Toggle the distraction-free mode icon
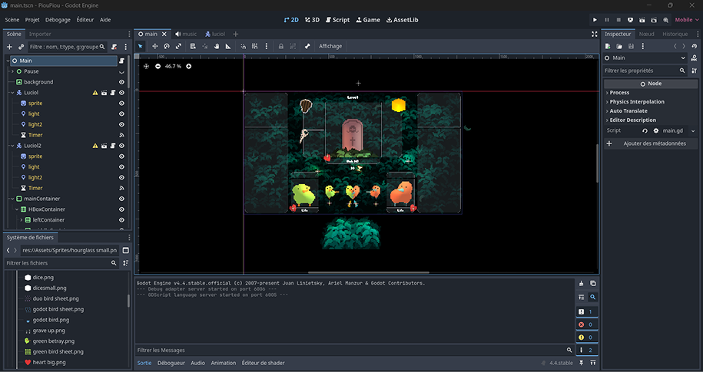 595,34
